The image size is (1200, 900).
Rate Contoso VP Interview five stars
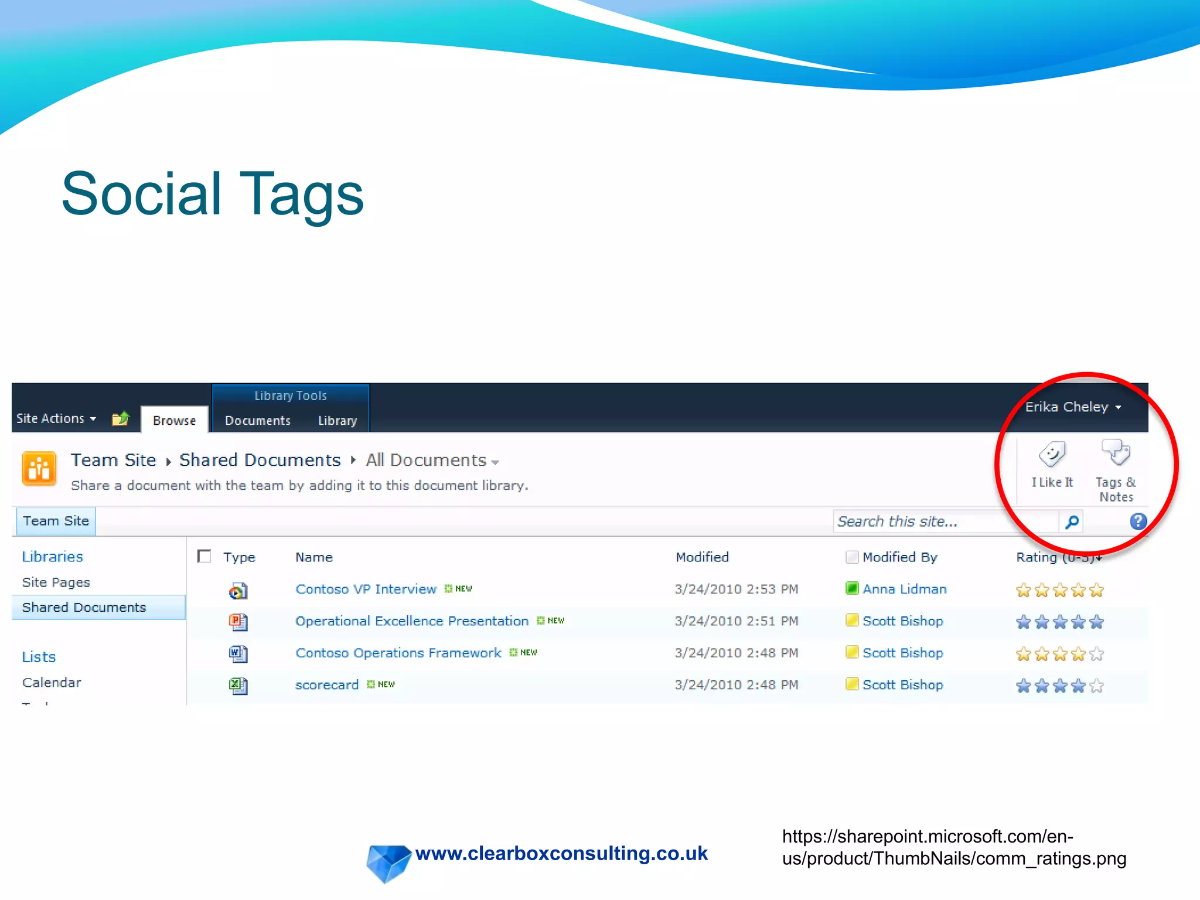point(1097,590)
